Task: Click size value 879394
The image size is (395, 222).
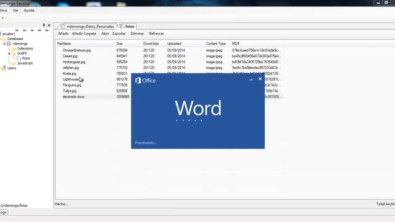Action: [122, 51]
